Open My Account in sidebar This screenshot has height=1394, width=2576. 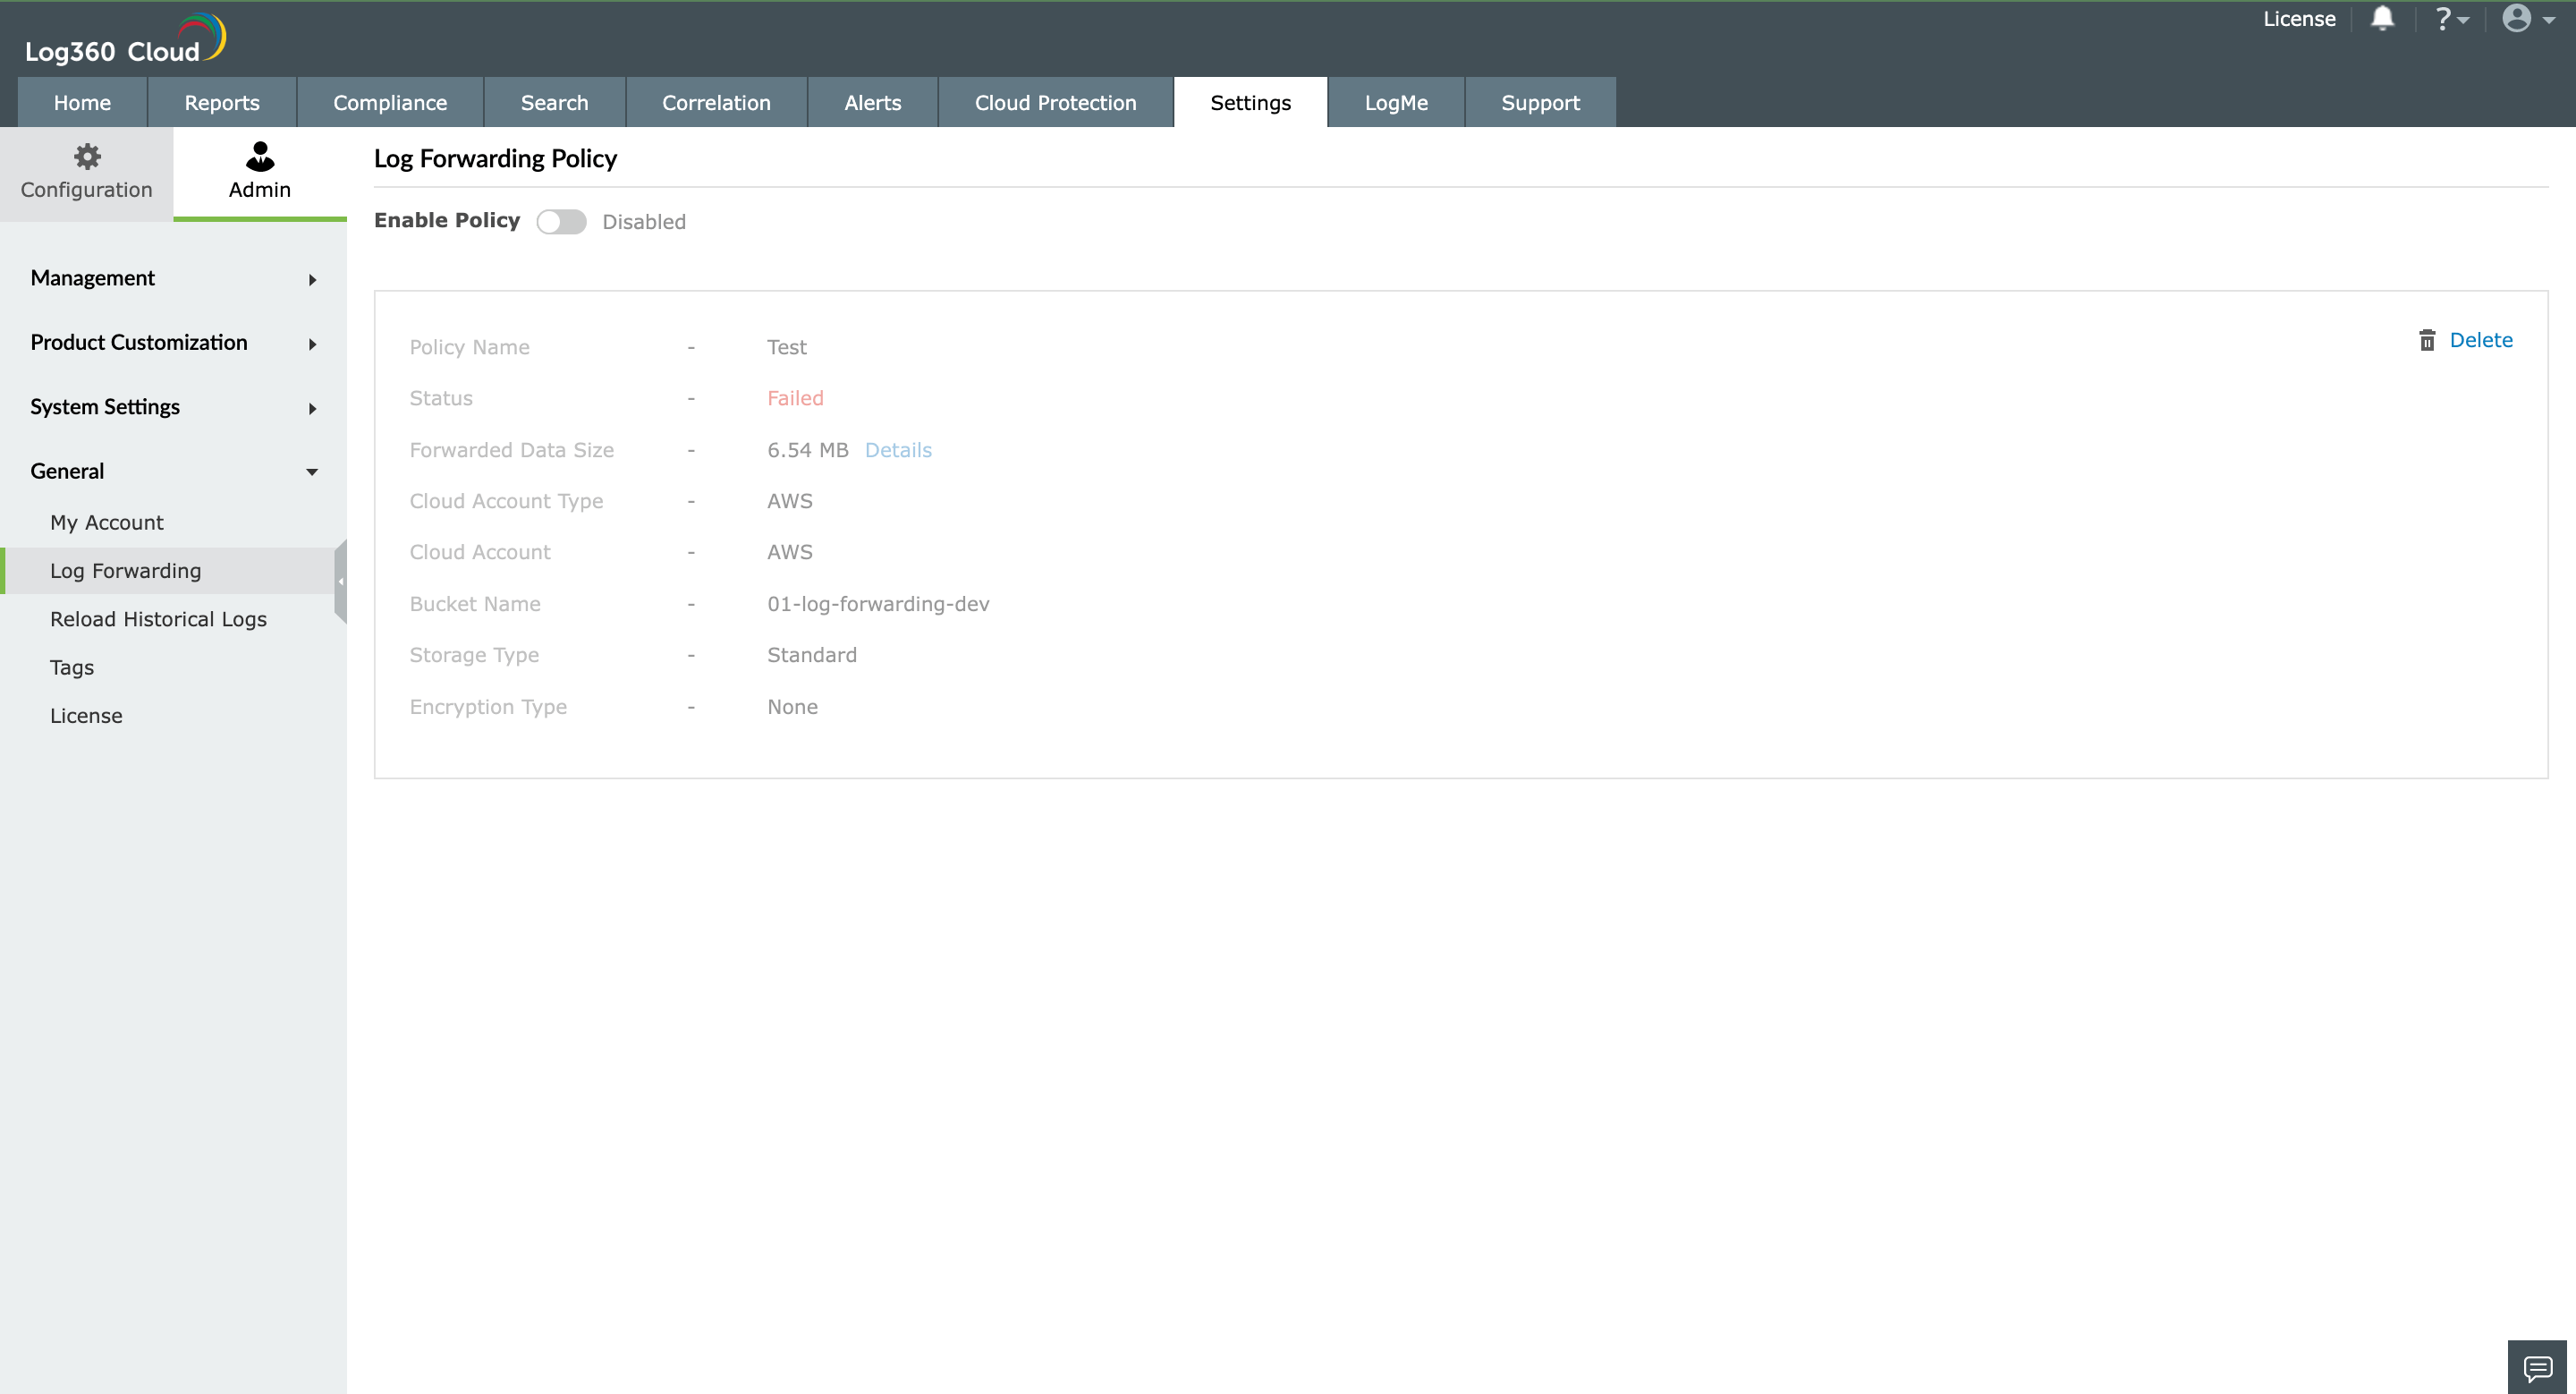click(106, 523)
